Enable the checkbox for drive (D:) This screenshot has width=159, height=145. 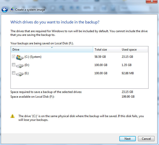coord(13,65)
